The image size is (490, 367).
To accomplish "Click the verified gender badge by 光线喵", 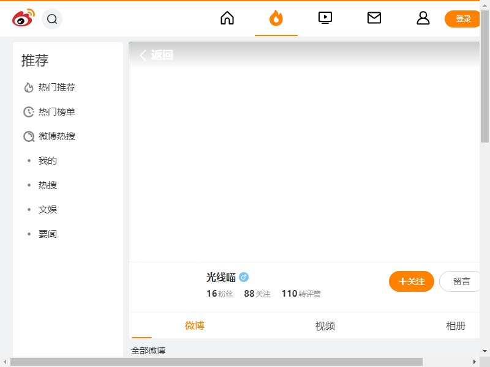I will tap(244, 277).
